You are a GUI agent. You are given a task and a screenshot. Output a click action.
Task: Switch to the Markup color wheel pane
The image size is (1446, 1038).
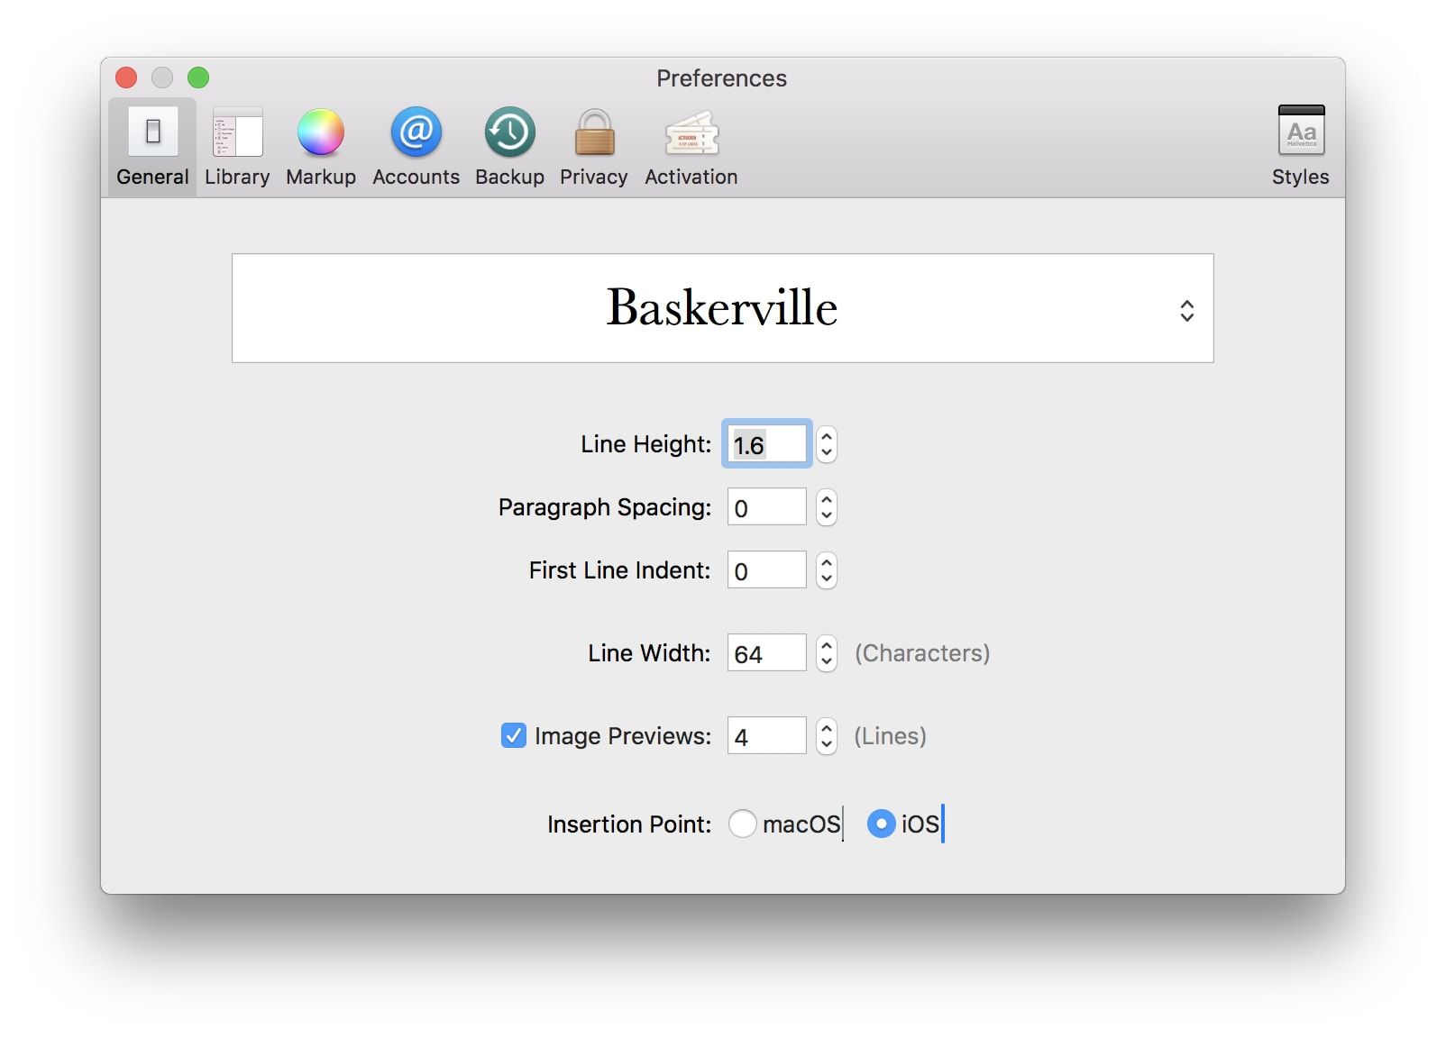321,147
